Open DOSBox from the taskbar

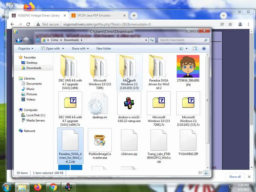(x=68, y=187)
